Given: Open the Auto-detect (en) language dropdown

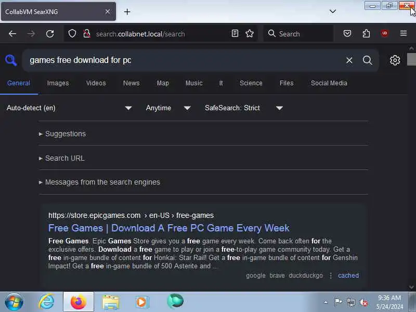Looking at the screenshot, I should [70, 108].
